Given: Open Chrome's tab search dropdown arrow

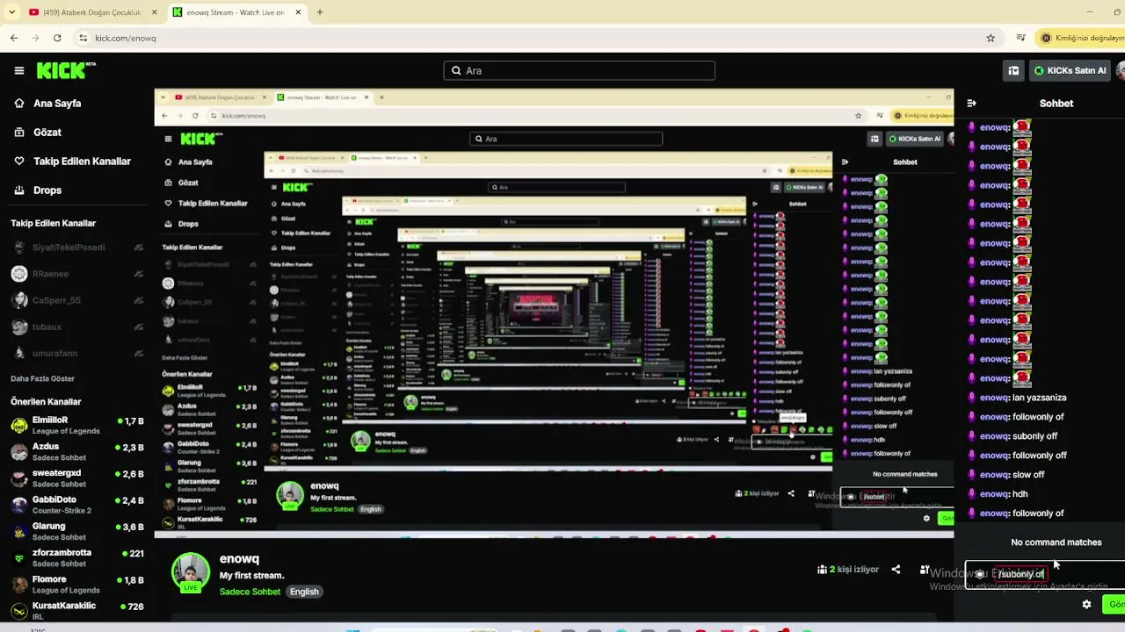Looking at the screenshot, I should coord(12,12).
